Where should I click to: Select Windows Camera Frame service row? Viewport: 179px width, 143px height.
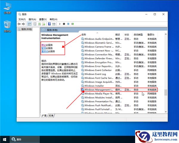click(119, 47)
